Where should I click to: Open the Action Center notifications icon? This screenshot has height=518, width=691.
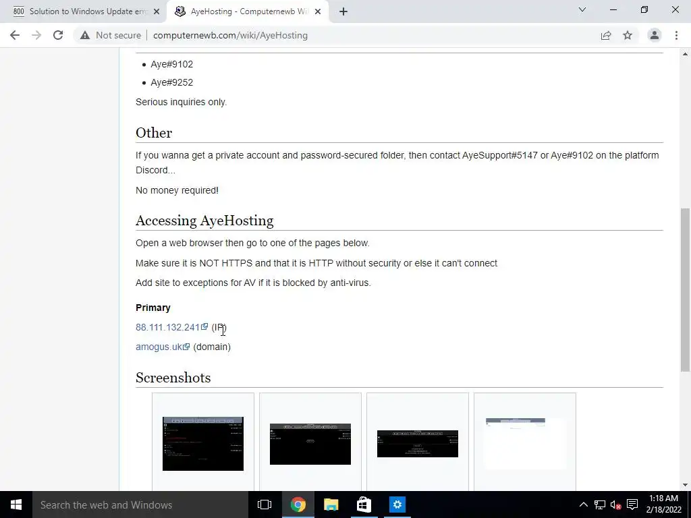coord(632,505)
